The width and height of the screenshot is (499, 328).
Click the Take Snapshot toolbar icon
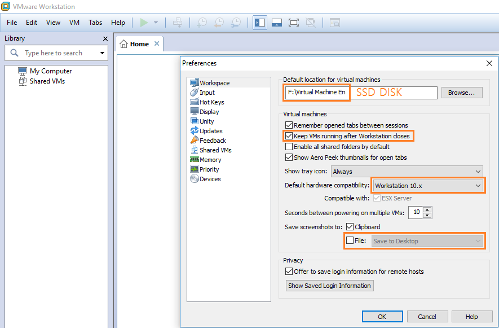(202, 23)
